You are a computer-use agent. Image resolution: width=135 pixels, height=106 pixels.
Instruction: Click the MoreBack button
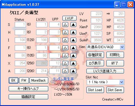pyautogui.click(x=39, y=80)
